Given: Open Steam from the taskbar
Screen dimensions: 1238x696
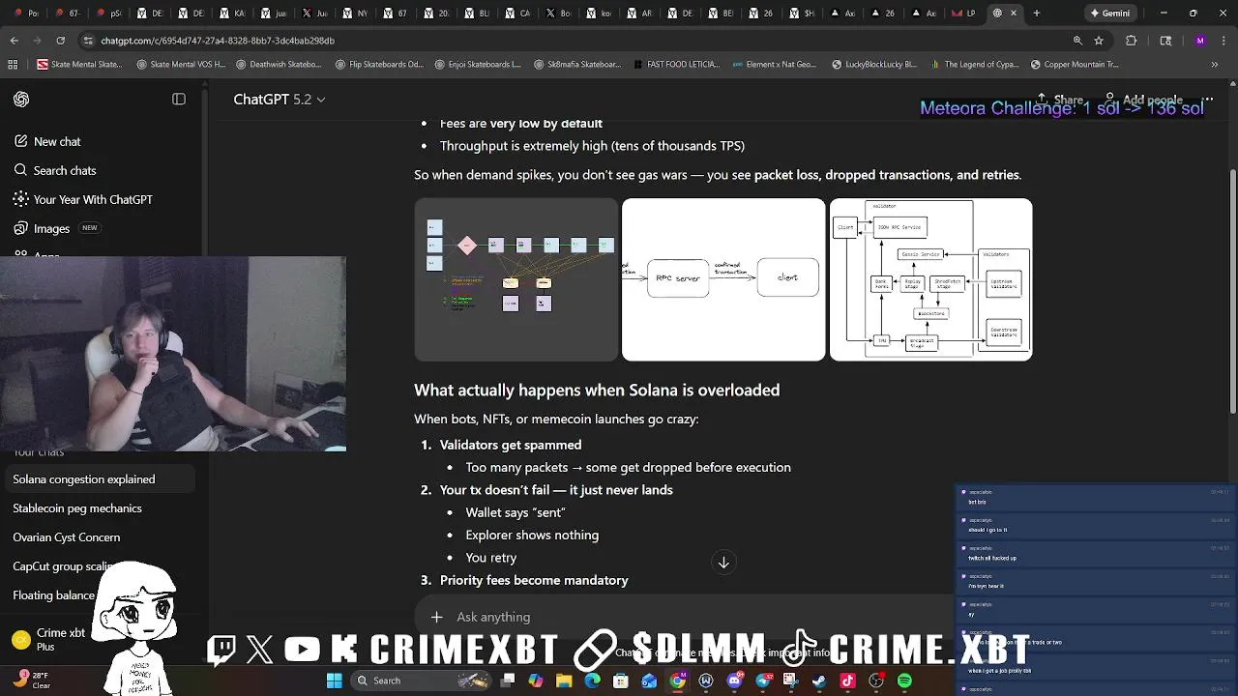Looking at the screenshot, I should (x=819, y=681).
